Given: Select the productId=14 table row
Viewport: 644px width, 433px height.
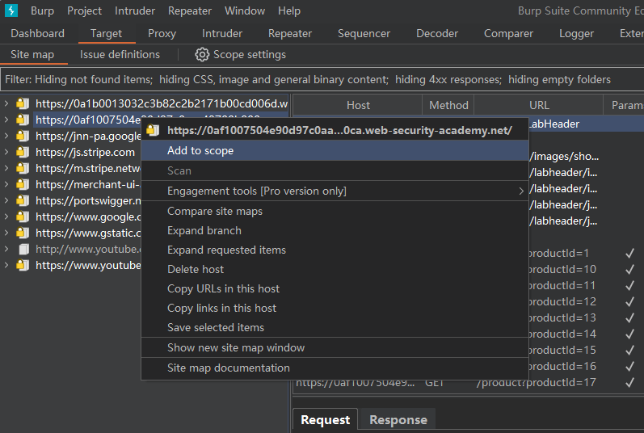Looking at the screenshot, I should (586, 334).
